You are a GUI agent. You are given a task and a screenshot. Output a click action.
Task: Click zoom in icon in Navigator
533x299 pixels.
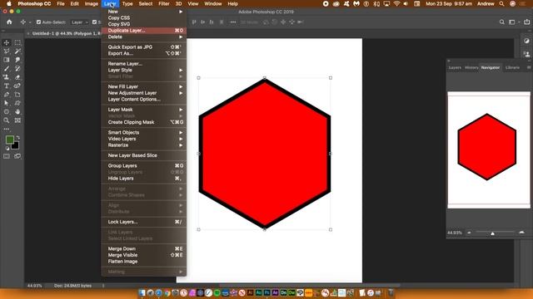point(521,233)
